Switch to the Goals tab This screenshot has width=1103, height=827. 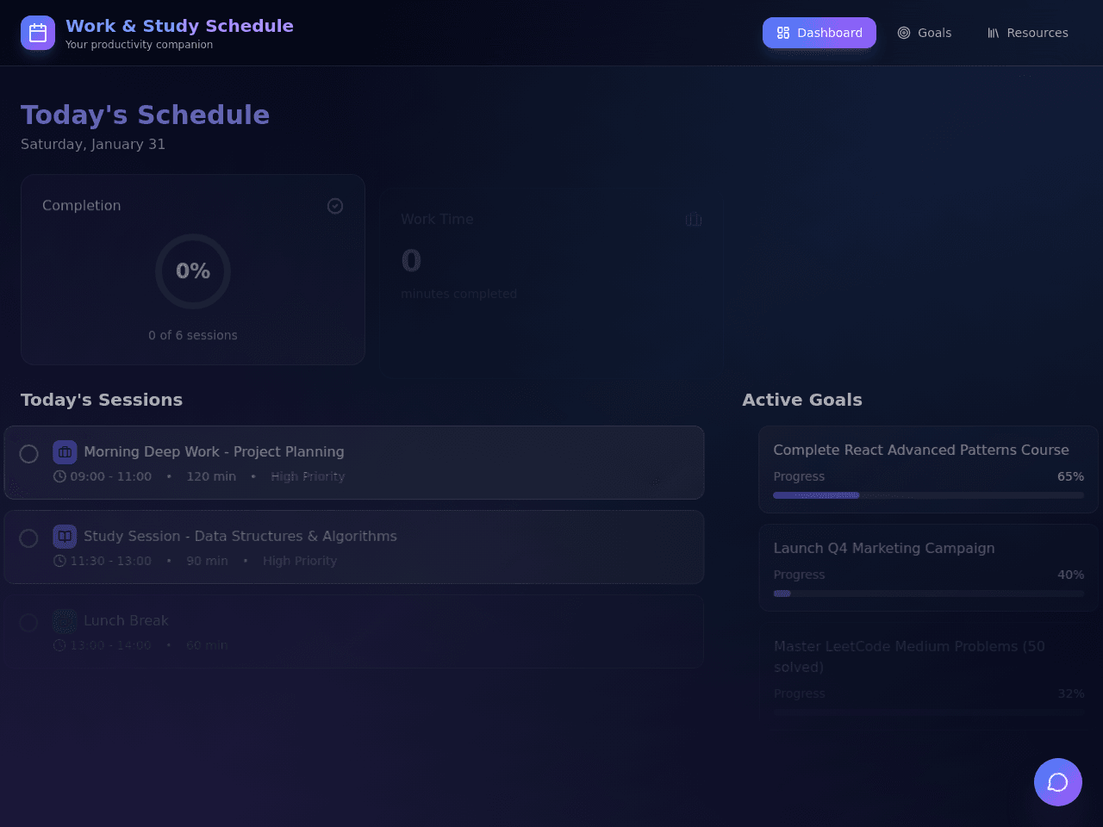point(925,33)
